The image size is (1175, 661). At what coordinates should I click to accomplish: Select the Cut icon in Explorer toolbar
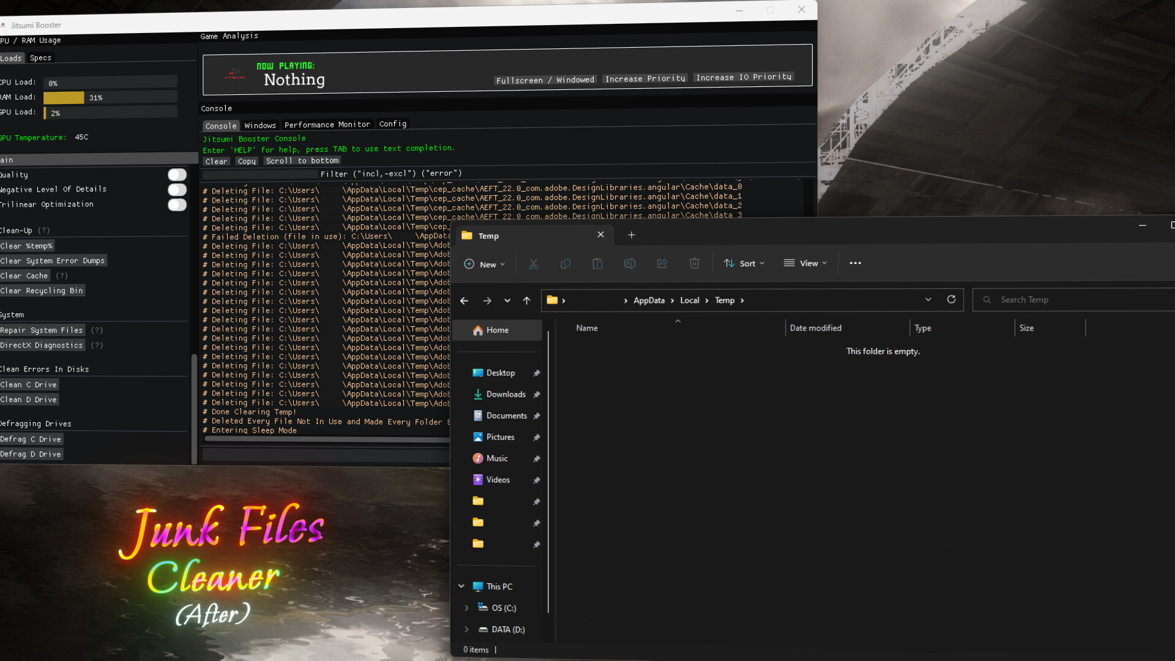[533, 263]
